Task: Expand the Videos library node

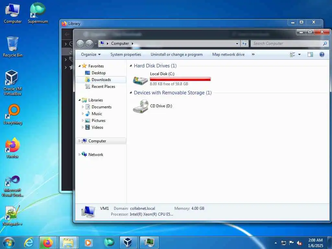Action: coord(83,127)
